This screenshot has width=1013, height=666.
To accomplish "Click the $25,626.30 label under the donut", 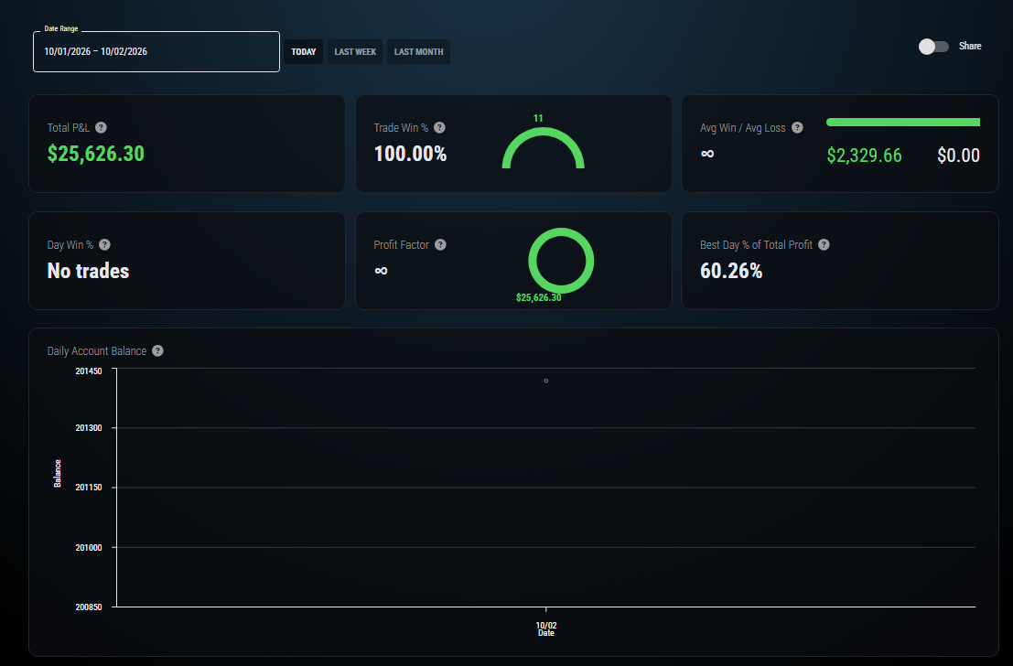I will click(539, 298).
